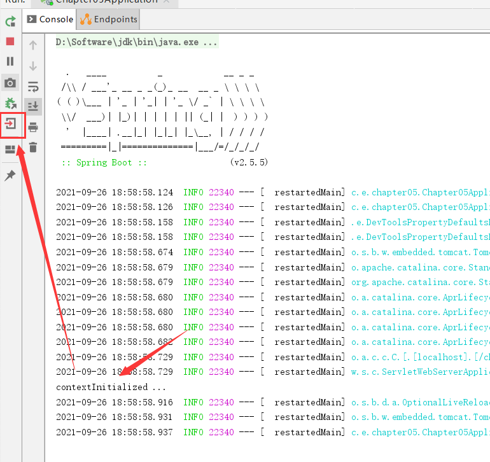Image resolution: width=490 pixels, height=462 pixels.
Task: Print the console output via the printer icon
Action: (x=33, y=127)
